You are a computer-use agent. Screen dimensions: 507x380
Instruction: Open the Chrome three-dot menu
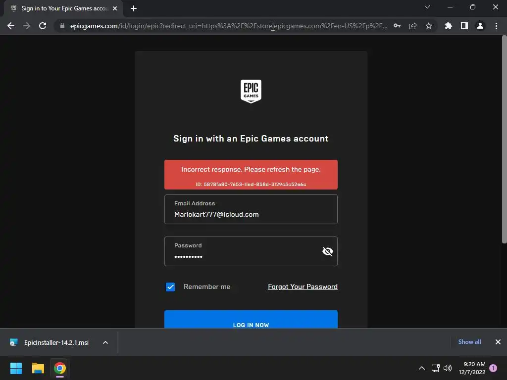496,26
